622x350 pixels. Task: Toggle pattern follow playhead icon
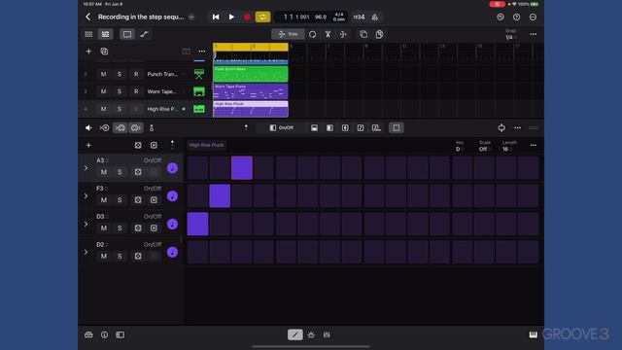pos(501,127)
